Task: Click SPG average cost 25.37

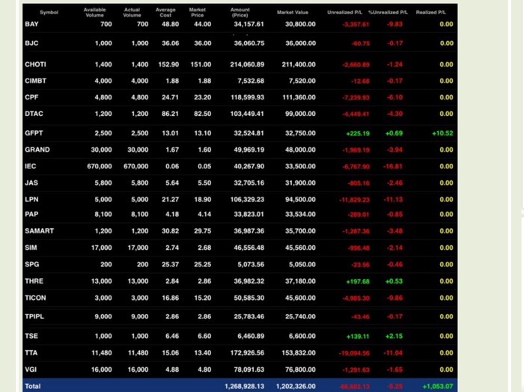Action: 170,264
